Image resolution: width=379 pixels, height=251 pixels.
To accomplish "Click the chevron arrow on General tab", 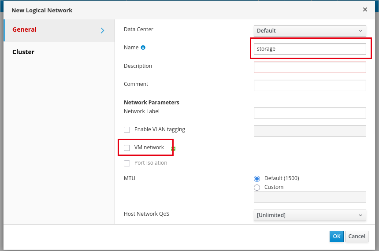I will tap(103, 30).
